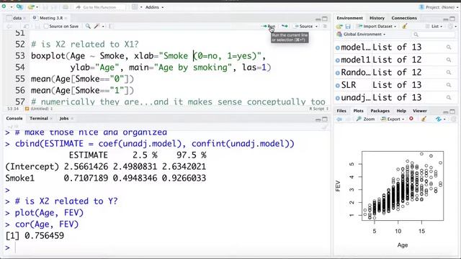This screenshot has width=461, height=259.
Task: Switch to the Terminal tab
Action: 38,118
